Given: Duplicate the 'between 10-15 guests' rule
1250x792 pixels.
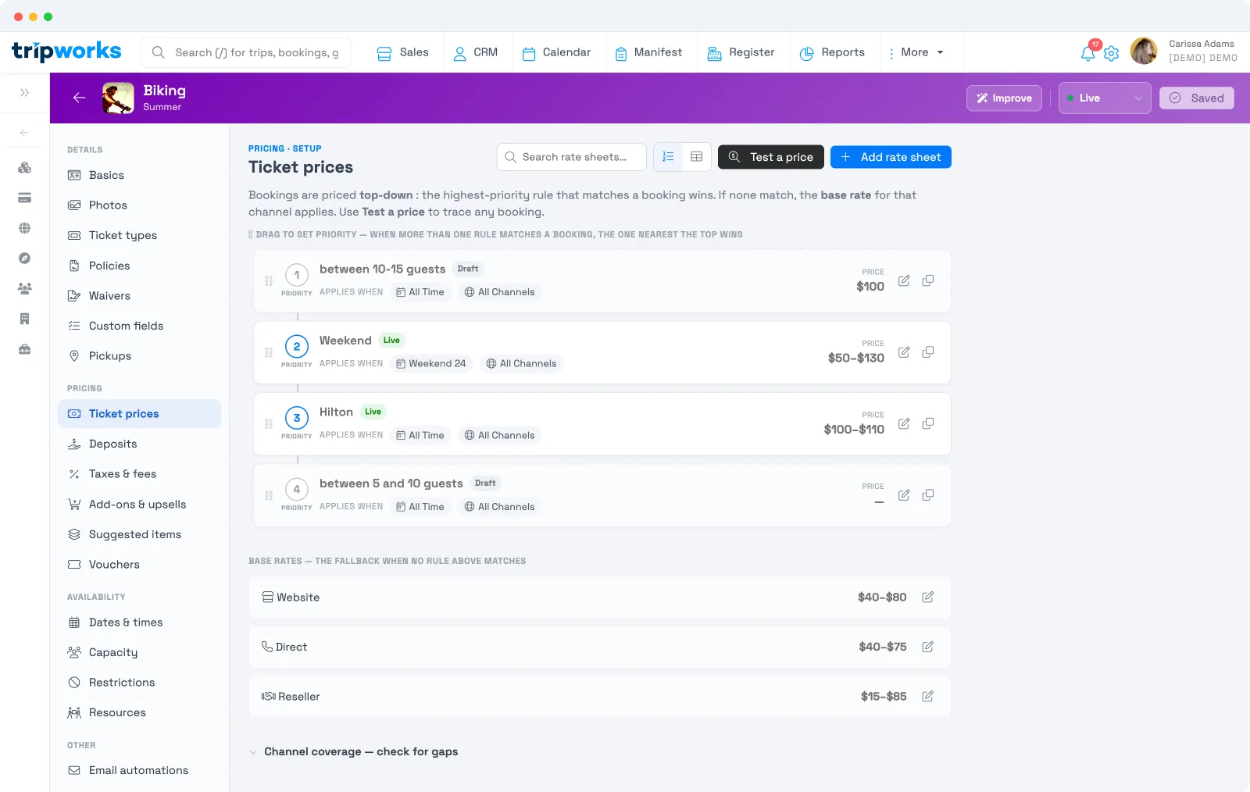Looking at the screenshot, I should pyautogui.click(x=928, y=280).
